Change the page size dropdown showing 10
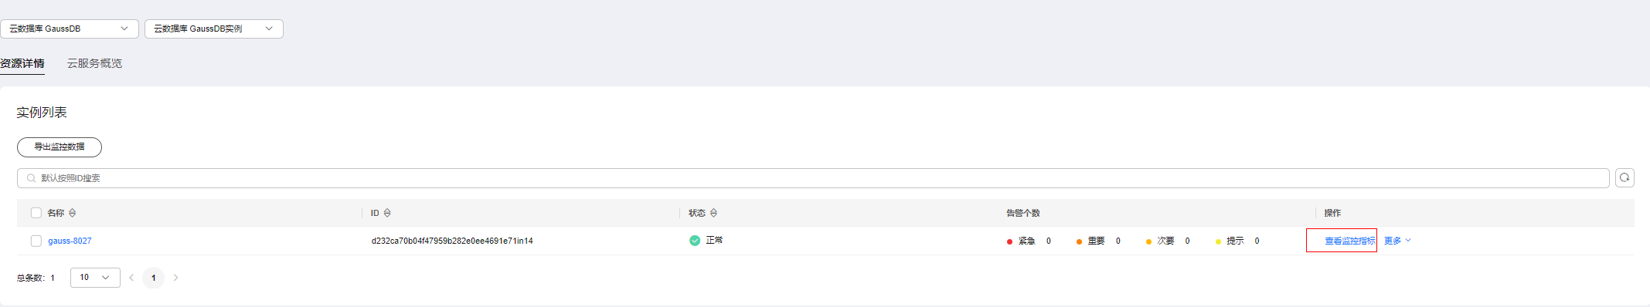Viewport: 1650px width, 307px height. pos(95,278)
